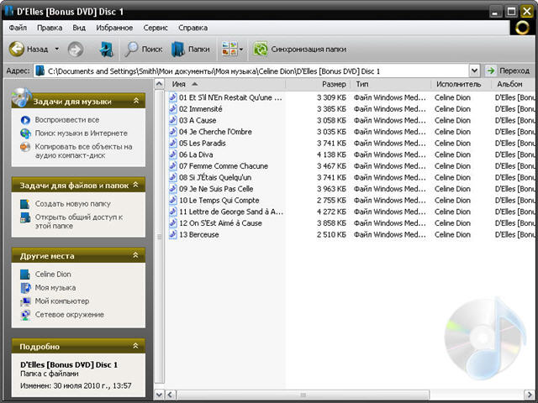Open the views dropdown arrow
Viewport: 538px width, 403px height.
[x=241, y=50]
